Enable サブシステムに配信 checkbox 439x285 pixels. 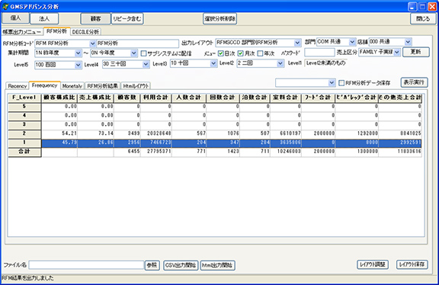(x=143, y=53)
